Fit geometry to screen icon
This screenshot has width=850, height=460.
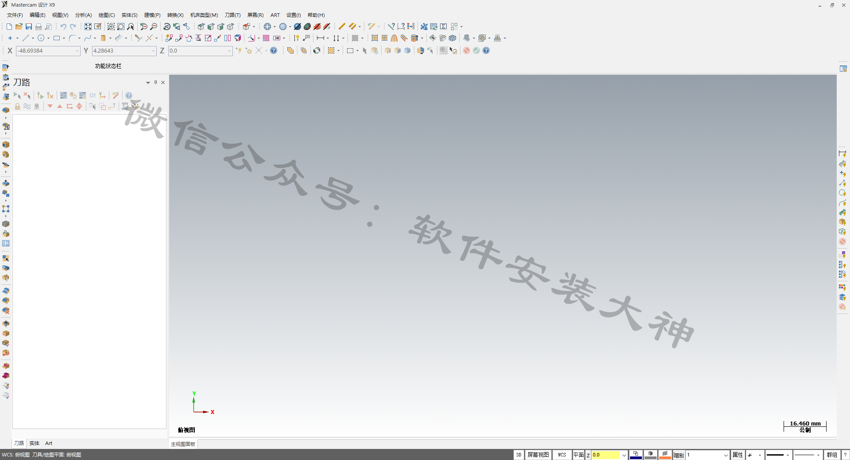88,27
